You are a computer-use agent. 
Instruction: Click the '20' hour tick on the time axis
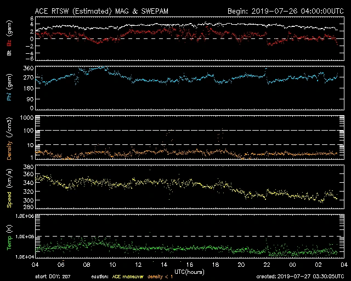click(x=241, y=265)
